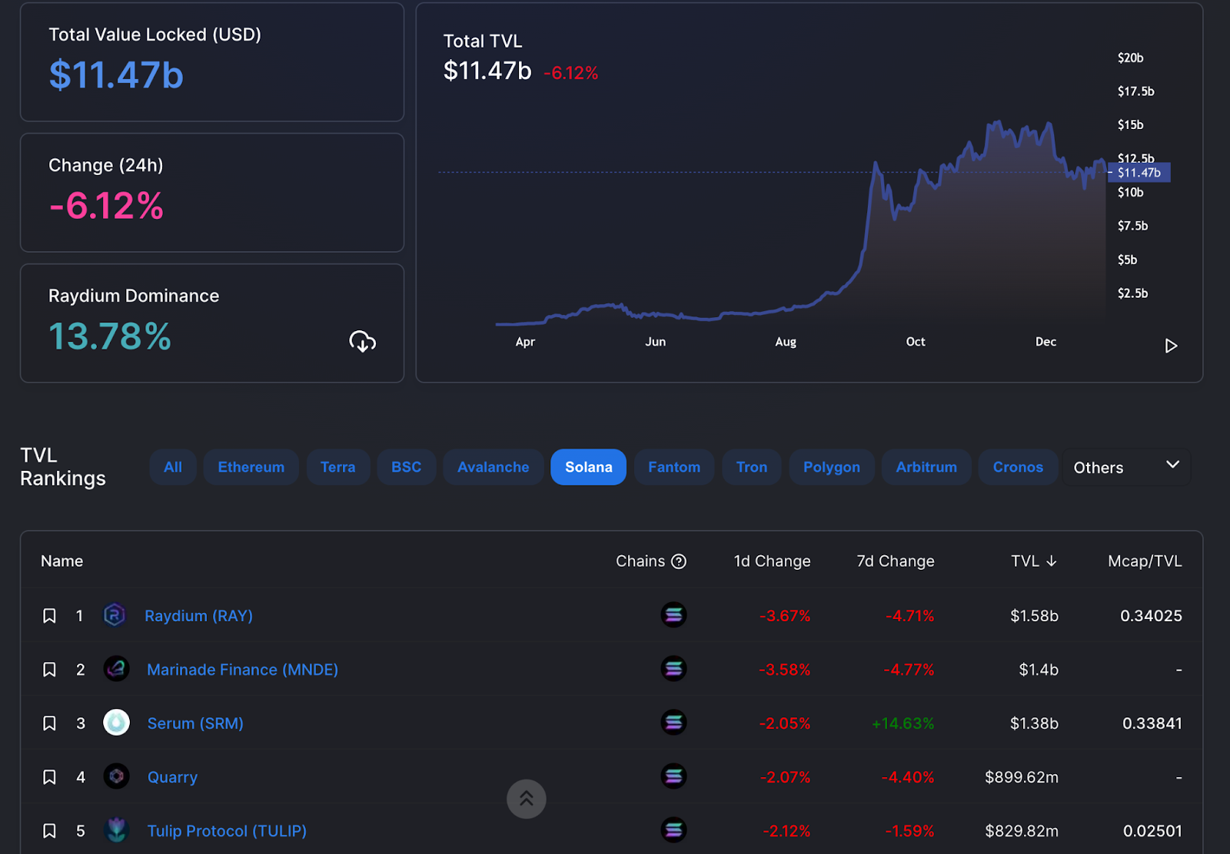Click the Marinade Finance logo icon
The image size is (1230, 854).
pos(116,669)
